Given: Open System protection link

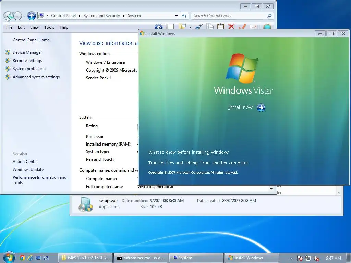Looking at the screenshot, I should pyautogui.click(x=29, y=69).
